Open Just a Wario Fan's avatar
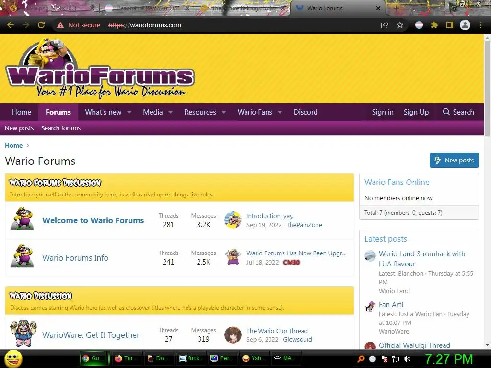This screenshot has width=491, height=368. pyautogui.click(x=370, y=307)
